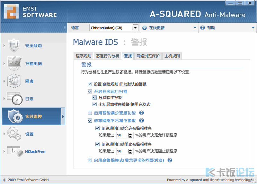Click the allow-percentage field showing 90
The height and width of the screenshot is (184, 257).
[x=122, y=135]
